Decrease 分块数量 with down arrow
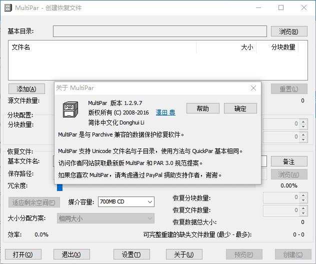 click(x=303, y=126)
